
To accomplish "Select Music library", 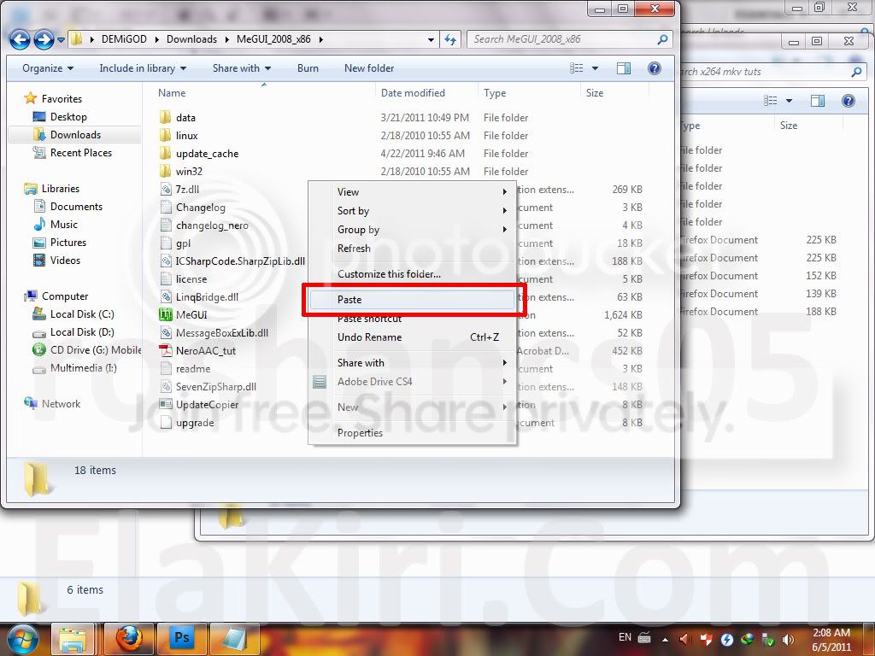I will click(63, 225).
